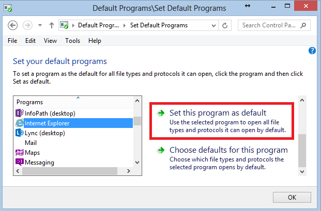The image size is (321, 211).
Task: Click the Default Progr... breadcrumb
Action: tap(98, 25)
